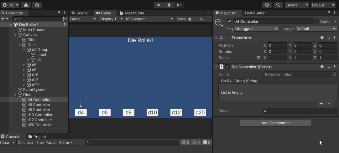The height and width of the screenshot is (153, 339).
Task: Open the global search magnifier icon
Action: click(278, 5)
